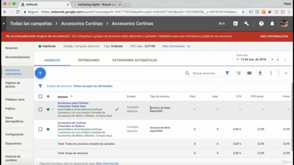The width and height of the screenshot is (294, 165).
Task: Click MÁS INFORMACIÓN in red banner
Action: pos(274,36)
